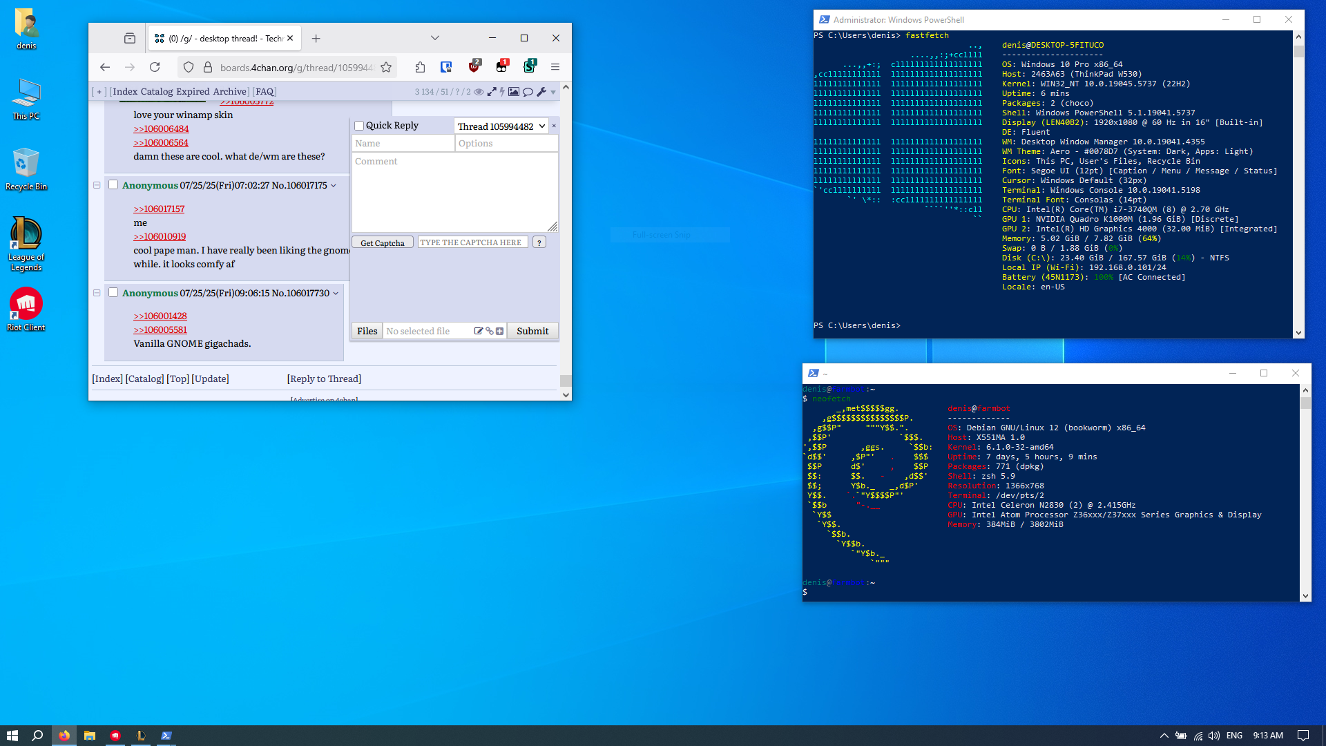Open League of Legends taskbar icon
Image resolution: width=1326 pixels, height=746 pixels.
pyautogui.click(x=141, y=736)
